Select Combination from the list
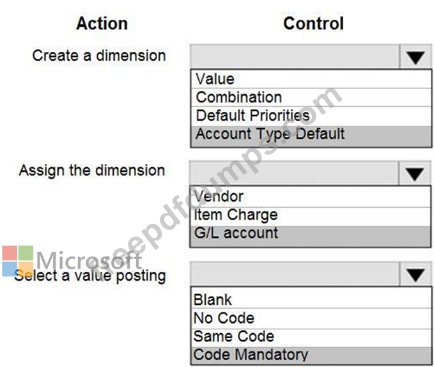The image size is (434, 367). [x=238, y=97]
